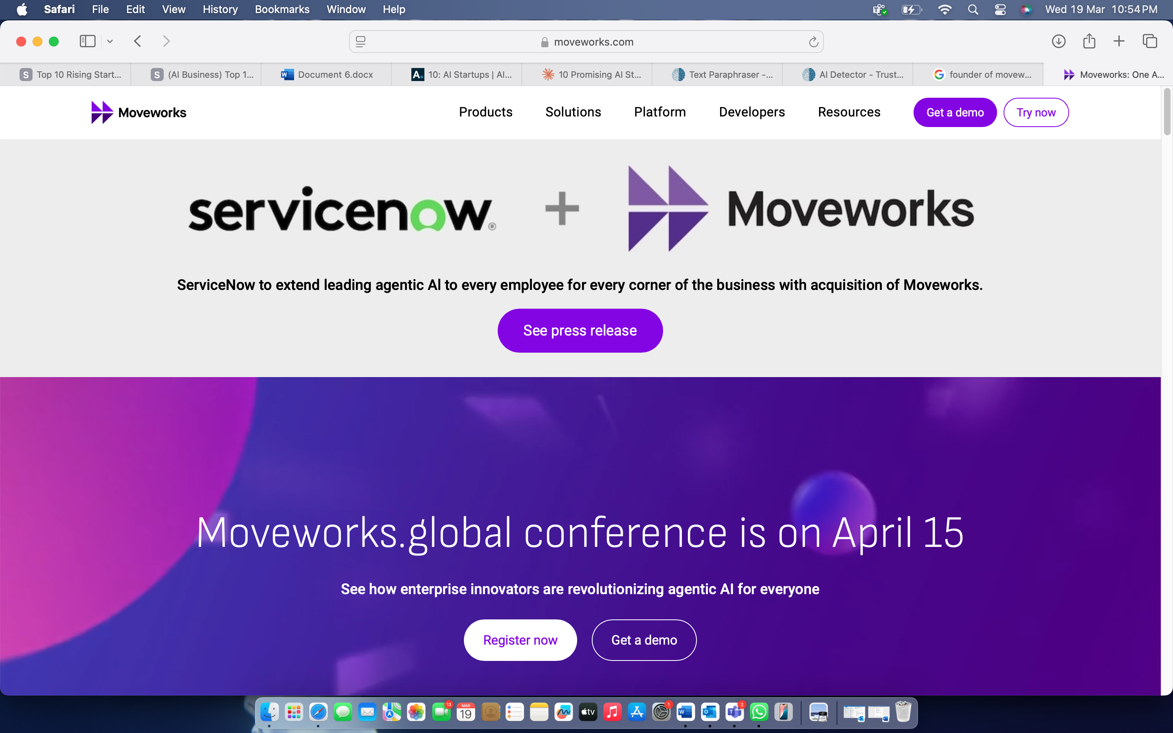The height and width of the screenshot is (733, 1173).
Task: Open FaceTime in the dock
Action: (x=441, y=712)
